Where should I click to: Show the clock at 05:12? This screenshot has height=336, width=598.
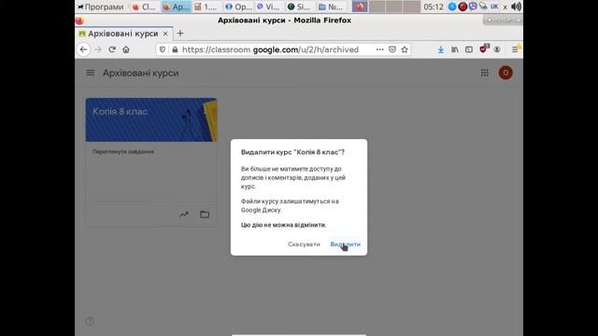pos(434,7)
